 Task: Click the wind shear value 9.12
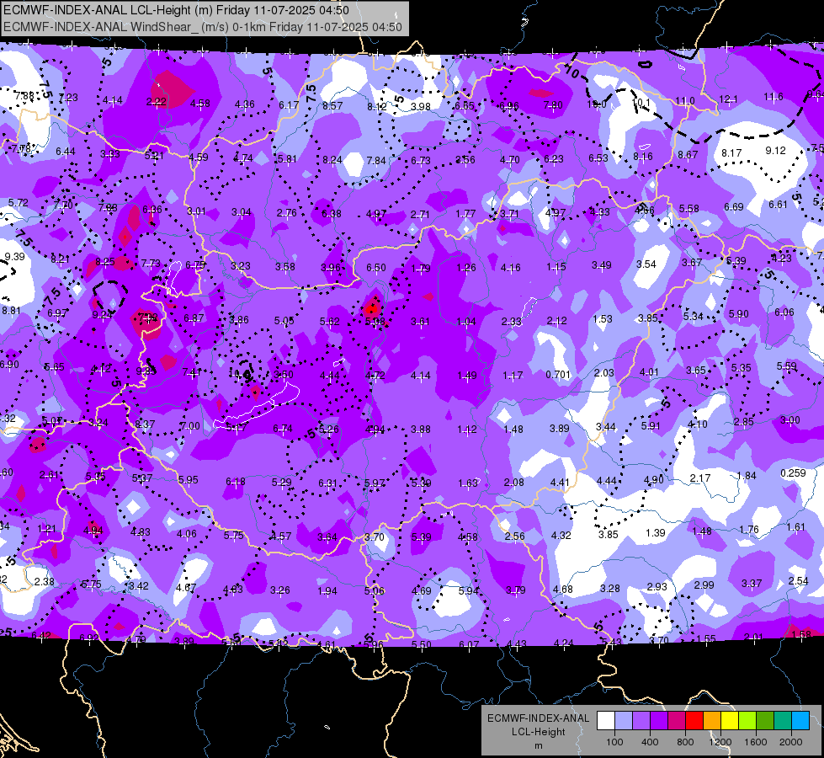(776, 151)
